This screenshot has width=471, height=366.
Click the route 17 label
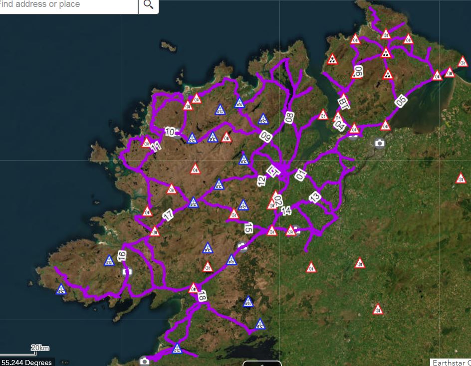pos(168,215)
